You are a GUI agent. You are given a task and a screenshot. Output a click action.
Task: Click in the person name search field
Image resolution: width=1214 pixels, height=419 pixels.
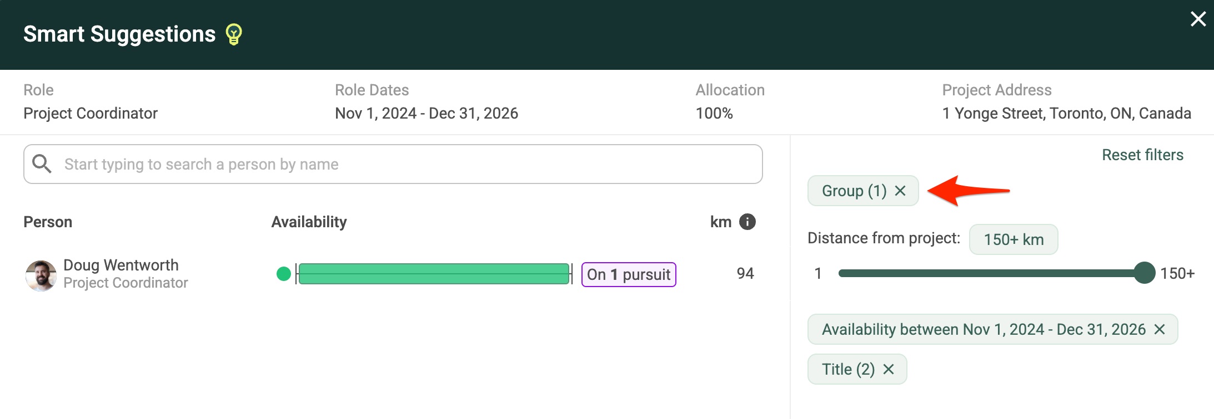click(x=393, y=164)
